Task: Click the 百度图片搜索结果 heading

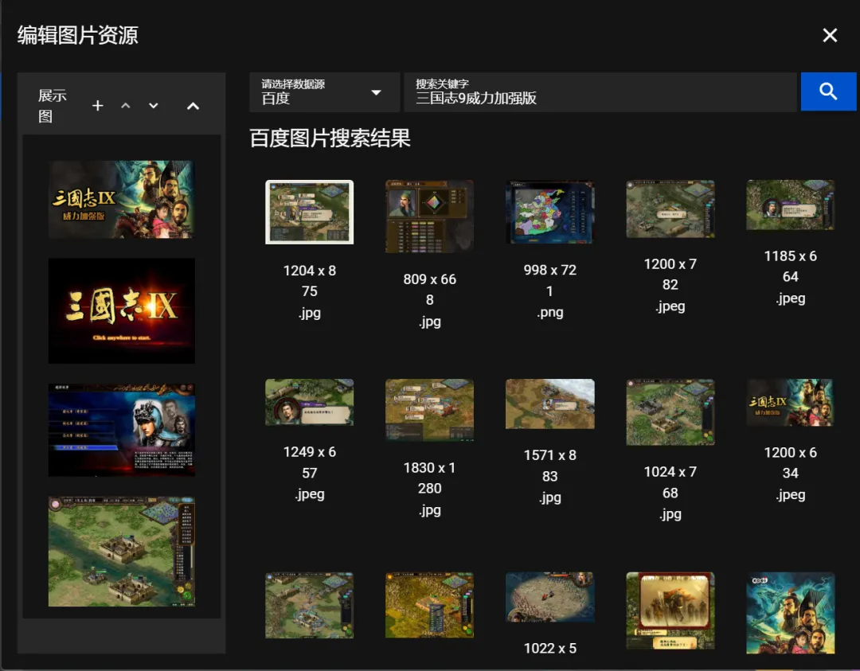Action: coord(330,138)
